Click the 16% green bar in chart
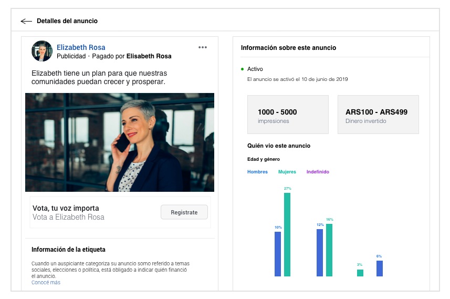Viewport: 450px width, 299px height. (x=329, y=250)
